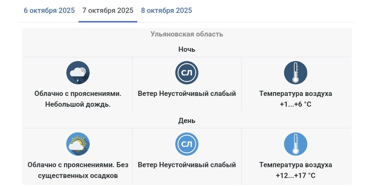Select the 7 октября 2025 tab

[x=108, y=10]
